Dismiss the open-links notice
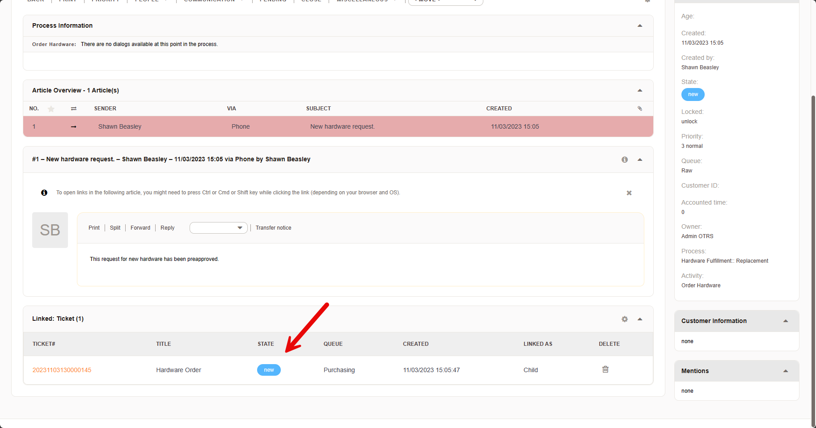The width and height of the screenshot is (816, 428). coord(629,193)
